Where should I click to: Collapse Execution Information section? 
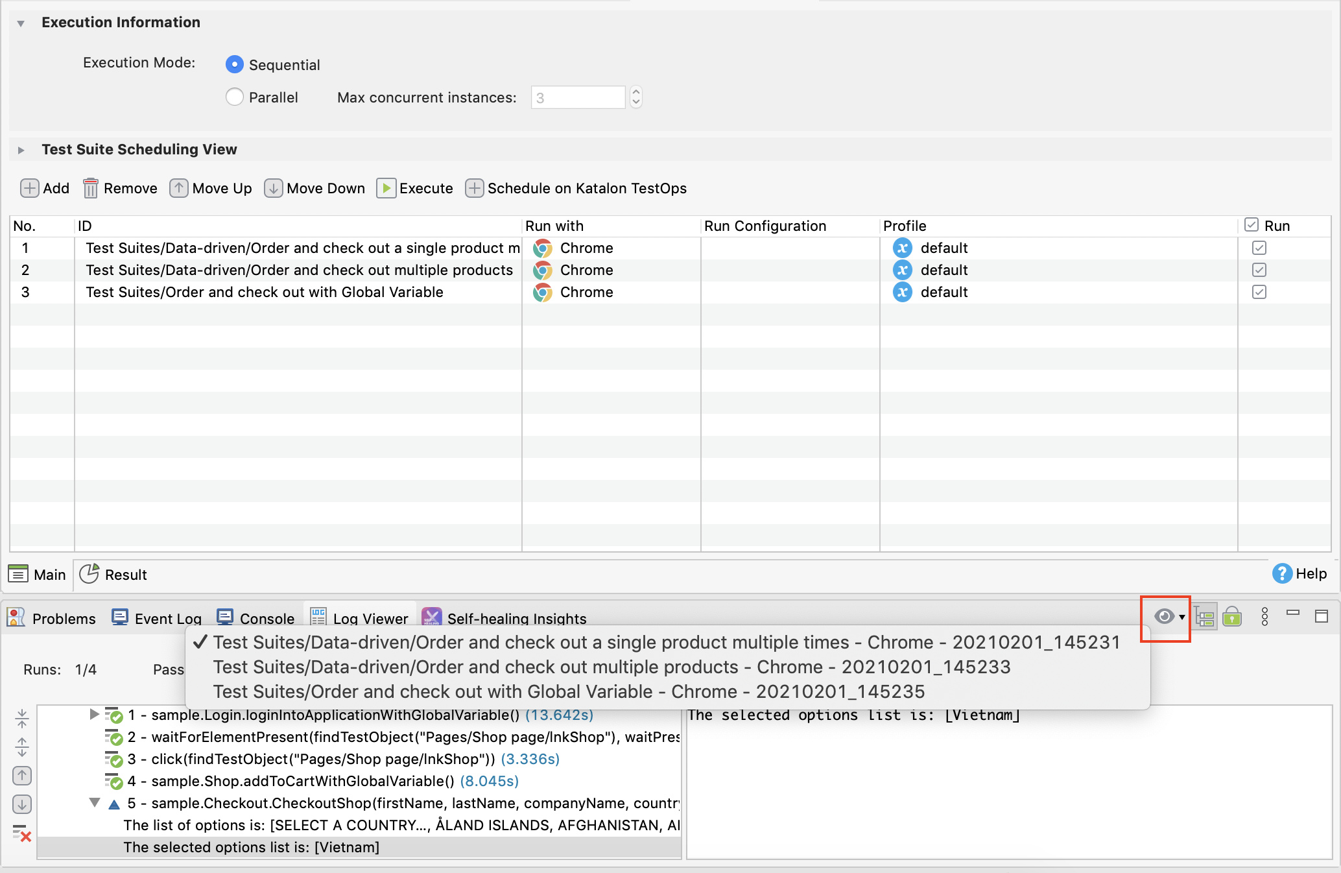click(x=21, y=23)
